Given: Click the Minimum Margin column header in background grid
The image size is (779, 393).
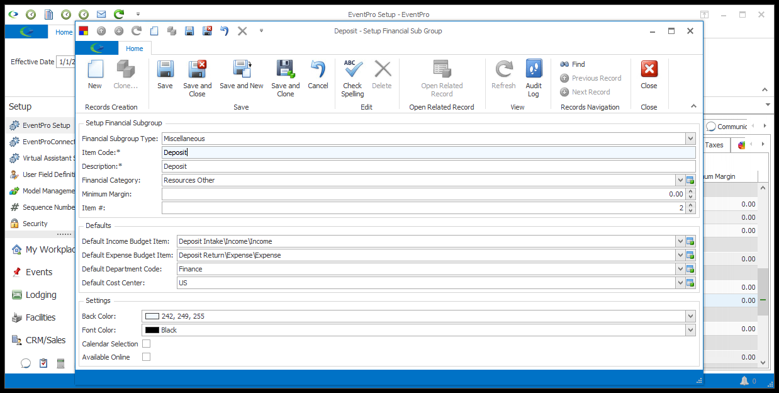Looking at the screenshot, I should 730,176.
